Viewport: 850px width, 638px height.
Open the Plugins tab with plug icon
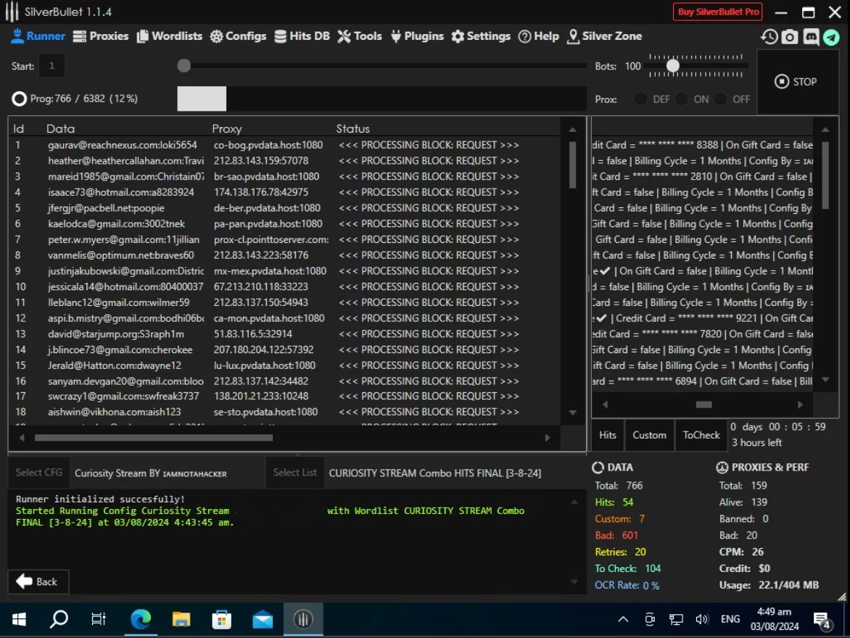click(x=417, y=36)
